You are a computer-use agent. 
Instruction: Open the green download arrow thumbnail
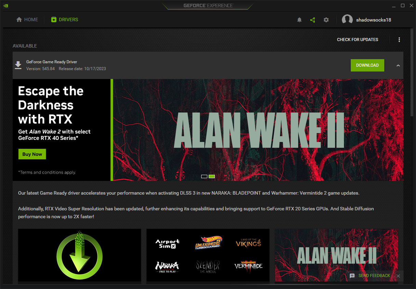coord(80,255)
